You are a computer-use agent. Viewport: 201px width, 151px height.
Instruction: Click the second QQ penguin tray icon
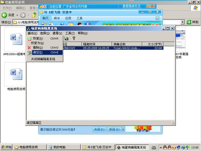coord(169,147)
